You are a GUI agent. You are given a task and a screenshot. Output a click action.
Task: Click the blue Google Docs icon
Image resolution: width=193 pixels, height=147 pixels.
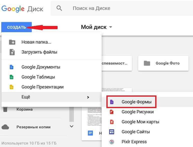point(12,67)
